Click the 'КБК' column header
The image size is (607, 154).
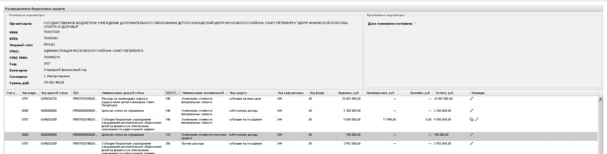point(86,93)
